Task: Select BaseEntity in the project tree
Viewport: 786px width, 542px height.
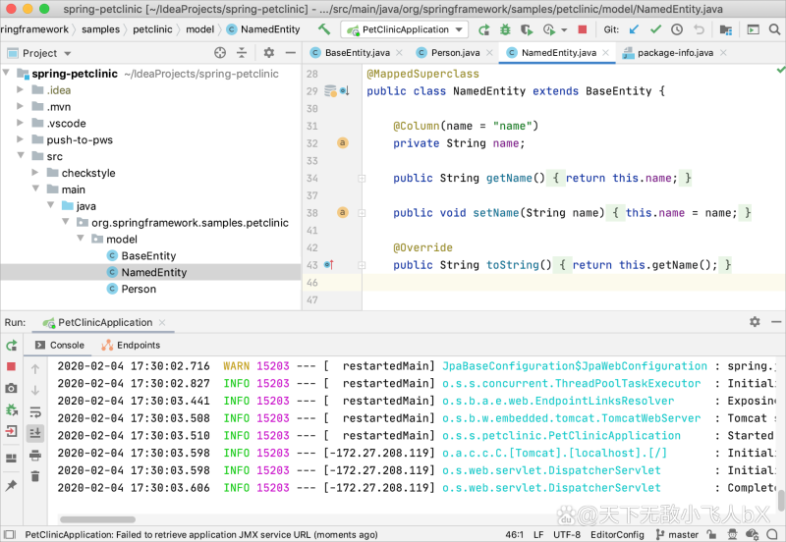Action: click(x=148, y=256)
